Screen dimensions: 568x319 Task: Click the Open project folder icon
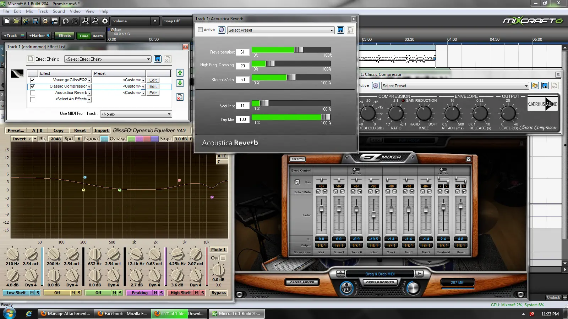[16, 21]
